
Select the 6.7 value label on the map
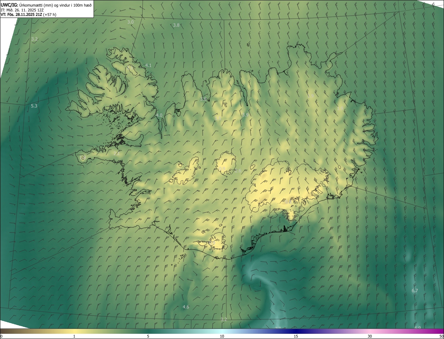pyautogui.click(x=415, y=290)
